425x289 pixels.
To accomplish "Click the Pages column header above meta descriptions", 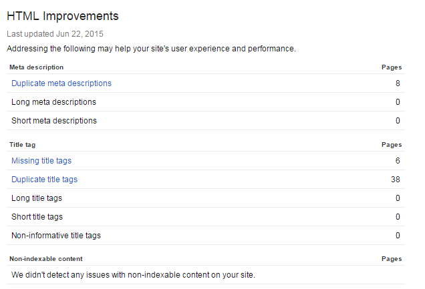I will pyautogui.click(x=392, y=67).
